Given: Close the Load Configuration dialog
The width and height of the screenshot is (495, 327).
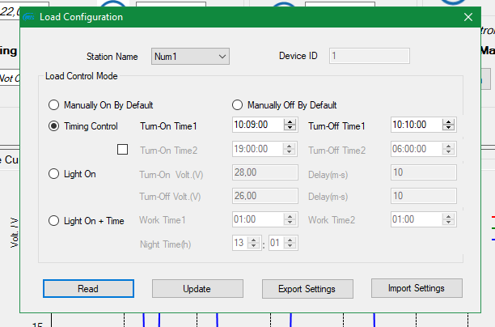Looking at the screenshot, I should (x=467, y=17).
